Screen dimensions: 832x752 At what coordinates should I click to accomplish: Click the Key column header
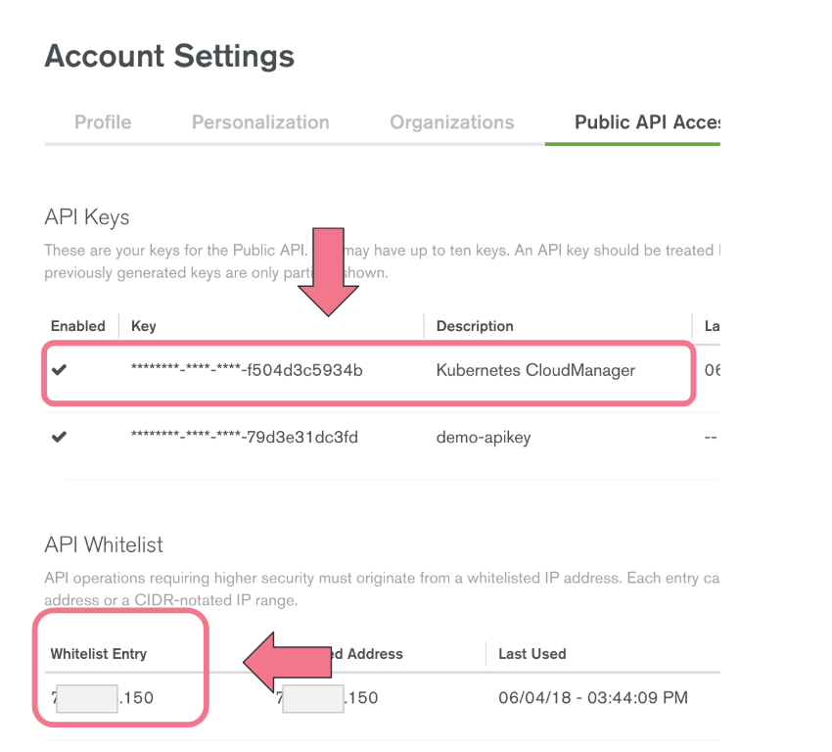[144, 326]
